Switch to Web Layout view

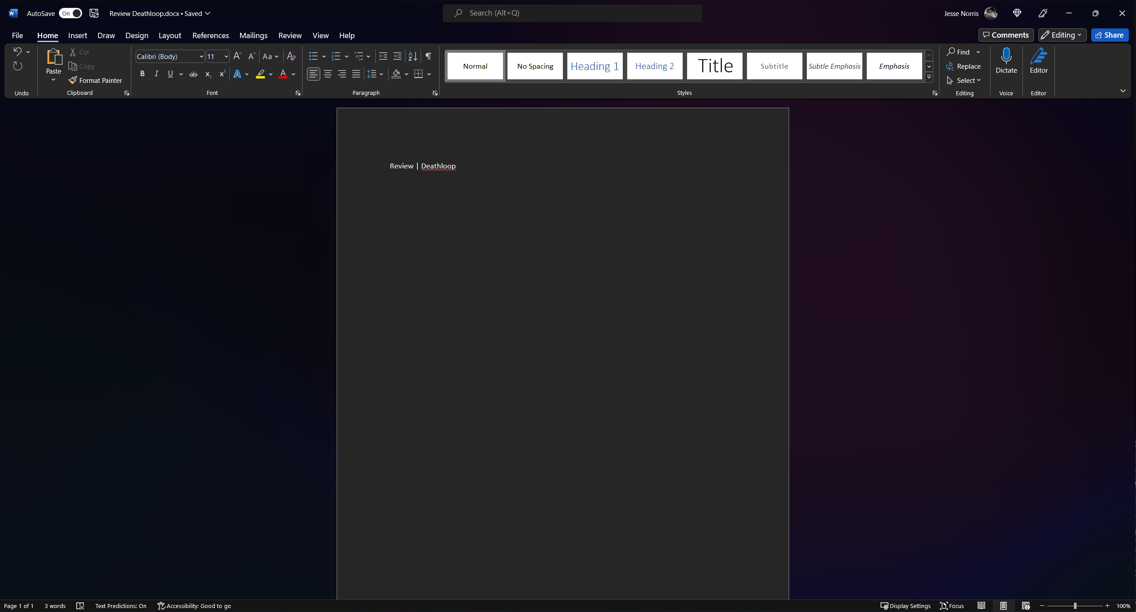(x=1026, y=606)
